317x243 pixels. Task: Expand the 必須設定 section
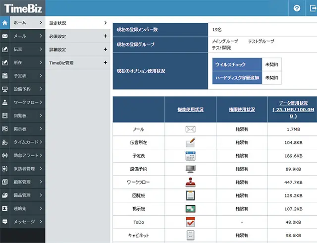[105, 36]
